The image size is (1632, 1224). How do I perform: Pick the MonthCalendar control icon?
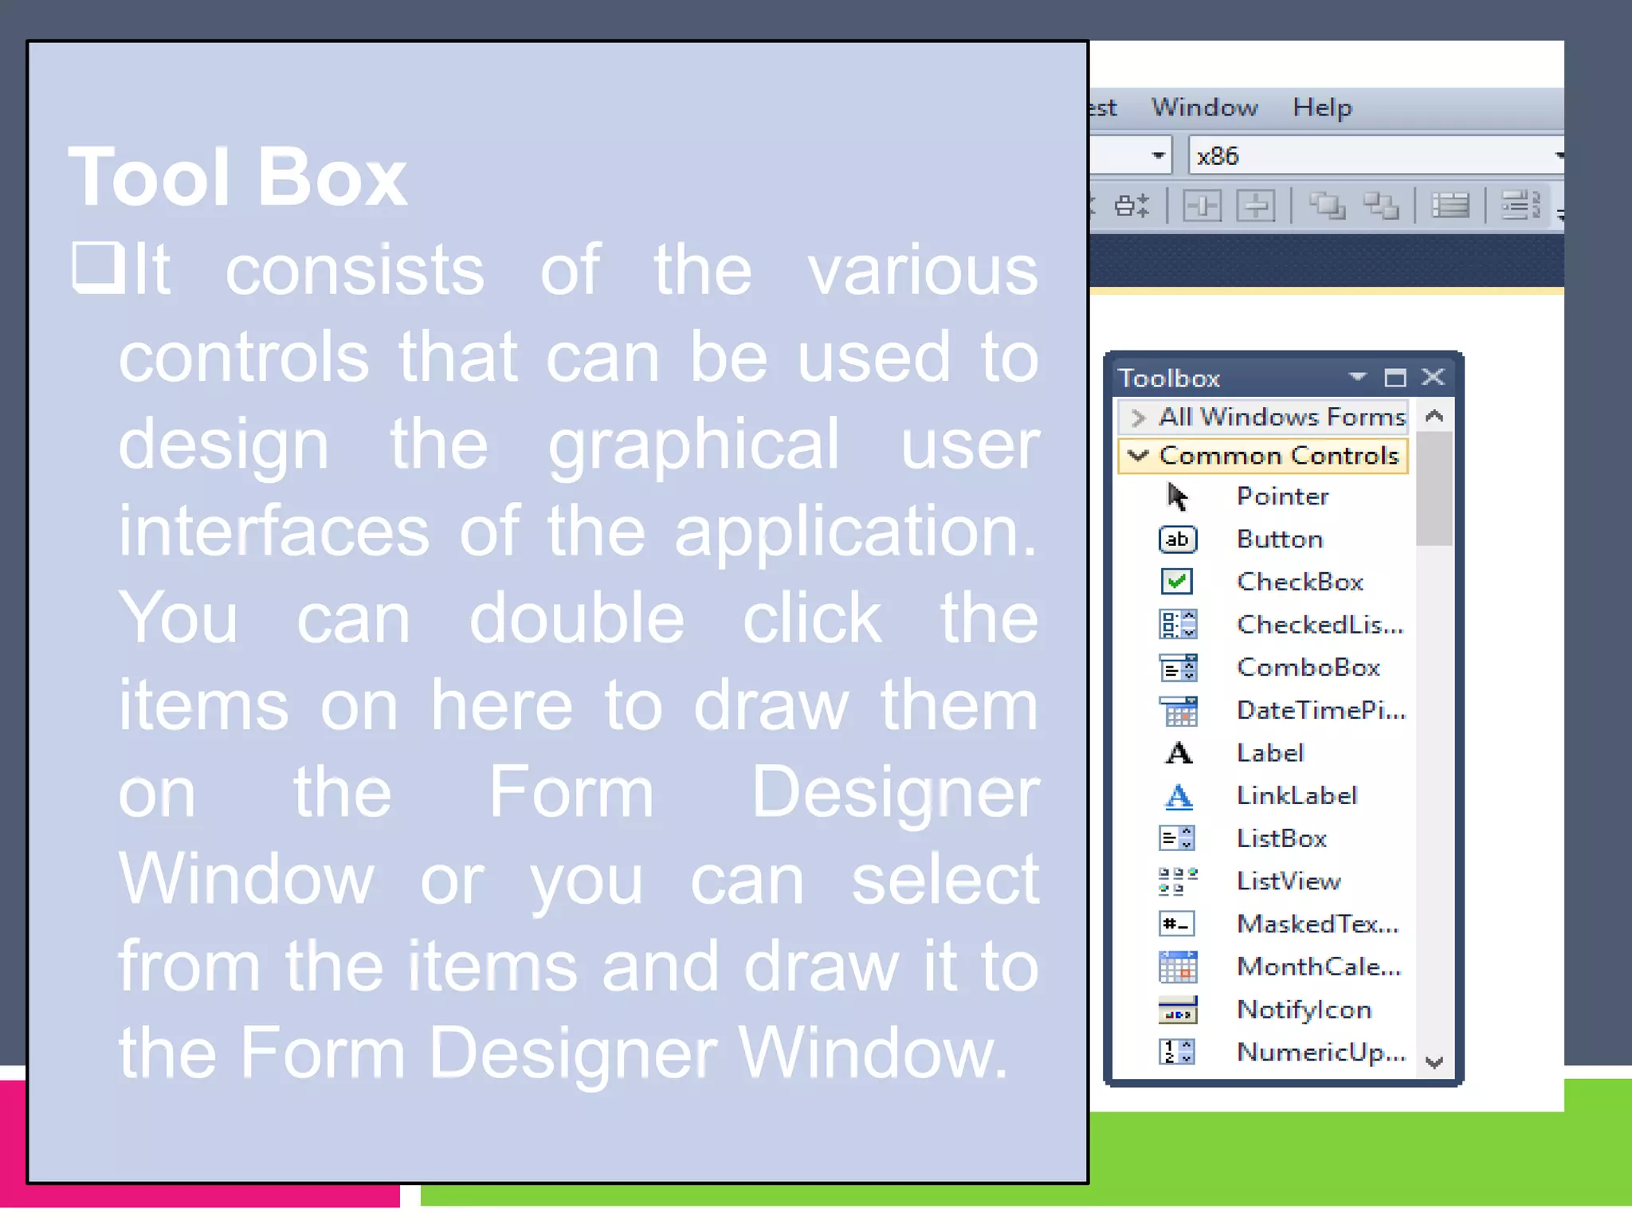click(1177, 967)
